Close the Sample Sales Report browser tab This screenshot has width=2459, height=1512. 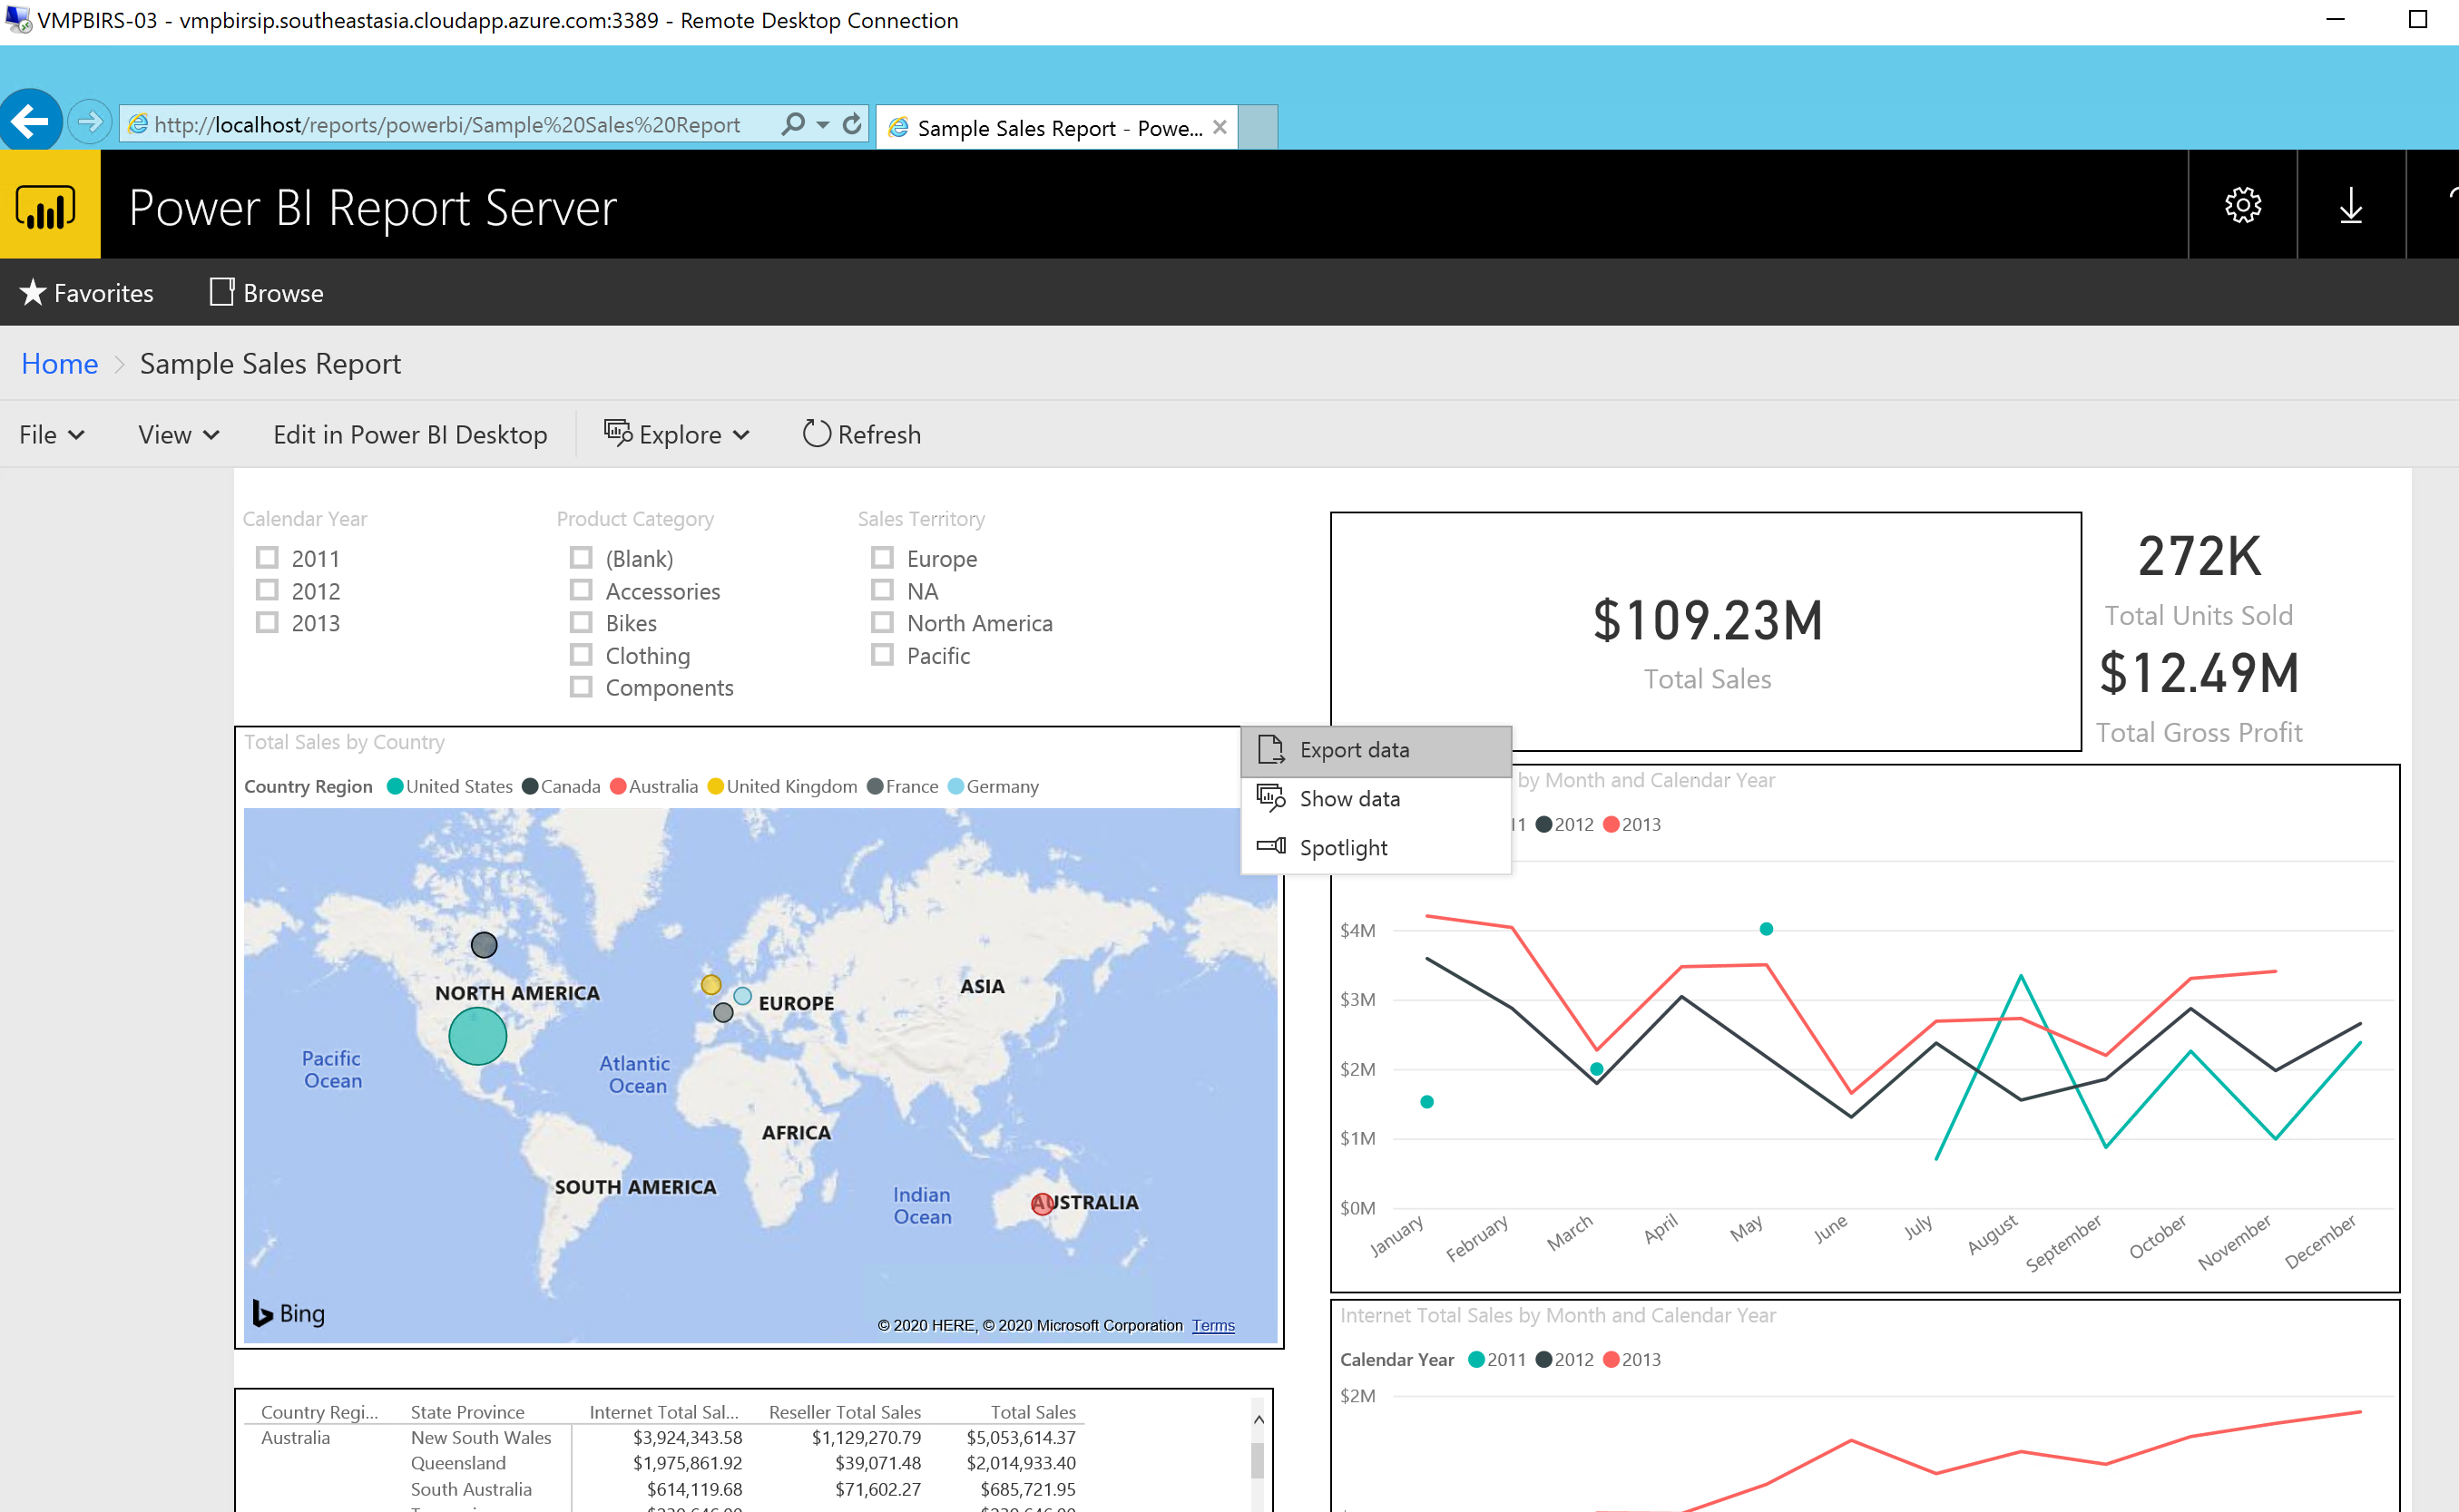1220,127
